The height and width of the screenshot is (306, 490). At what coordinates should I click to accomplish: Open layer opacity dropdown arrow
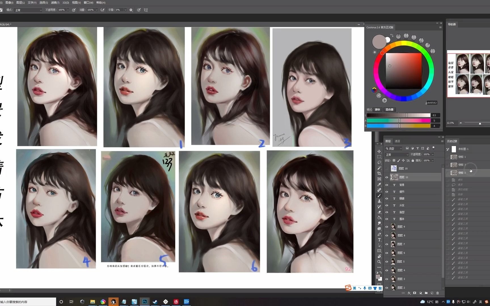click(433, 154)
